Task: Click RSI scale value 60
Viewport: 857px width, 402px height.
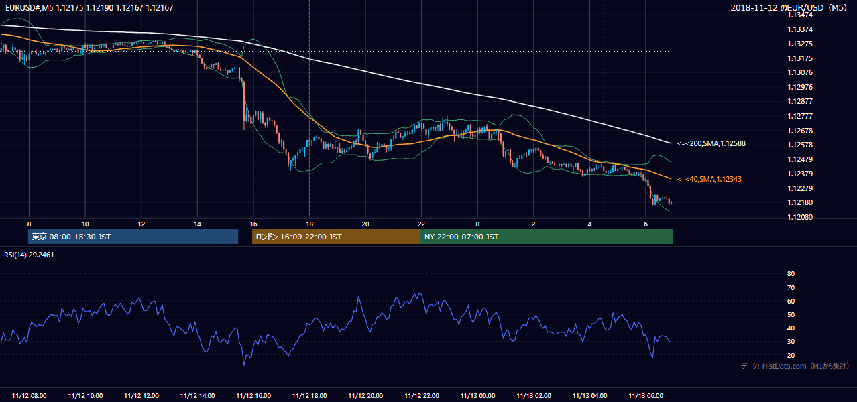Action: [x=791, y=301]
